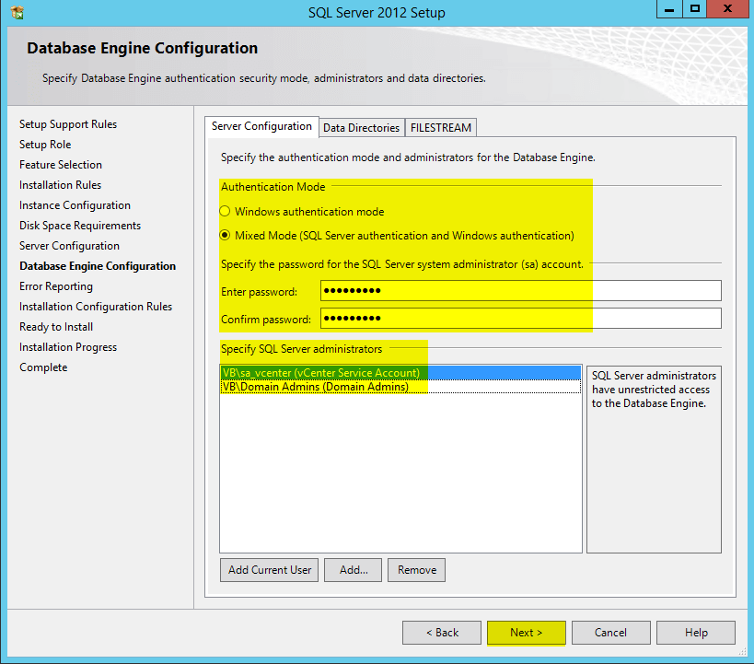Screen dimensions: 754x664
Task: Click Setup Support Rules step
Action: pos(68,124)
